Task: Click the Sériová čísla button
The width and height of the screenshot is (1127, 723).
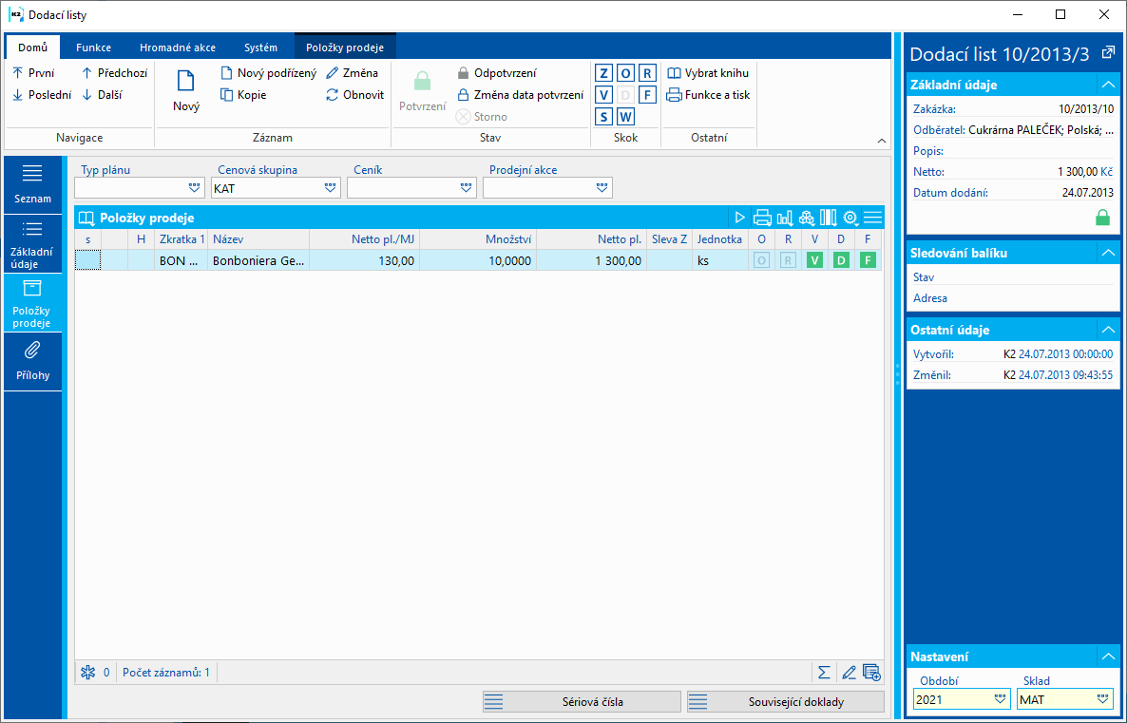Action: tap(582, 702)
